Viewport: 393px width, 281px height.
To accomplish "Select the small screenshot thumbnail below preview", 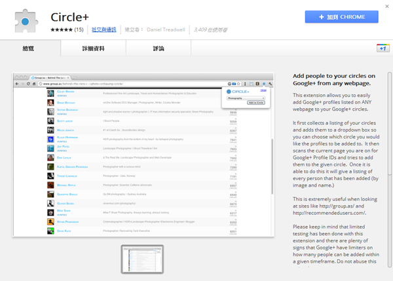I will coord(142,259).
